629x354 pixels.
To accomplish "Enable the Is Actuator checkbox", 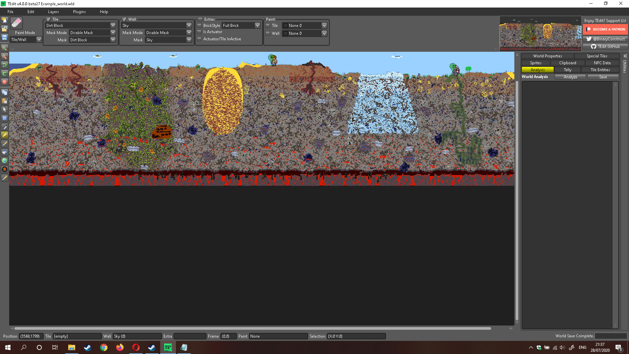I will (199, 32).
